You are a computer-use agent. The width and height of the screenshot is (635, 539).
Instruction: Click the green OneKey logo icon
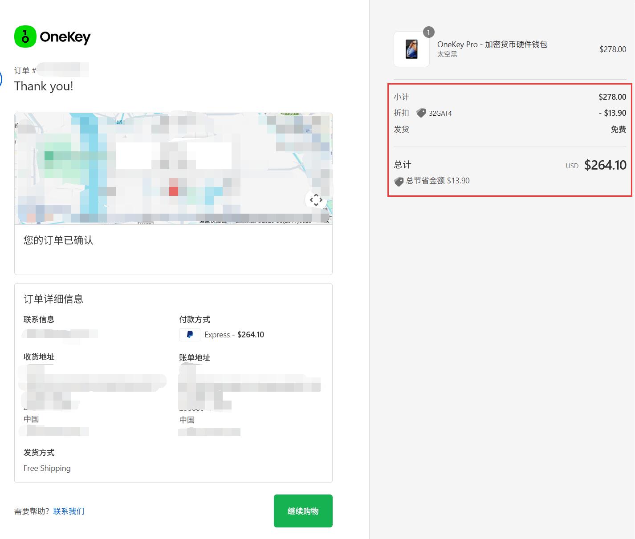point(25,36)
